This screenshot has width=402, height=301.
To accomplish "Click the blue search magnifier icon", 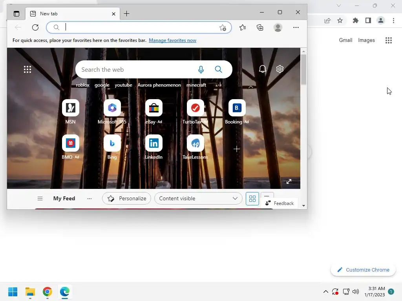I will 218,69.
